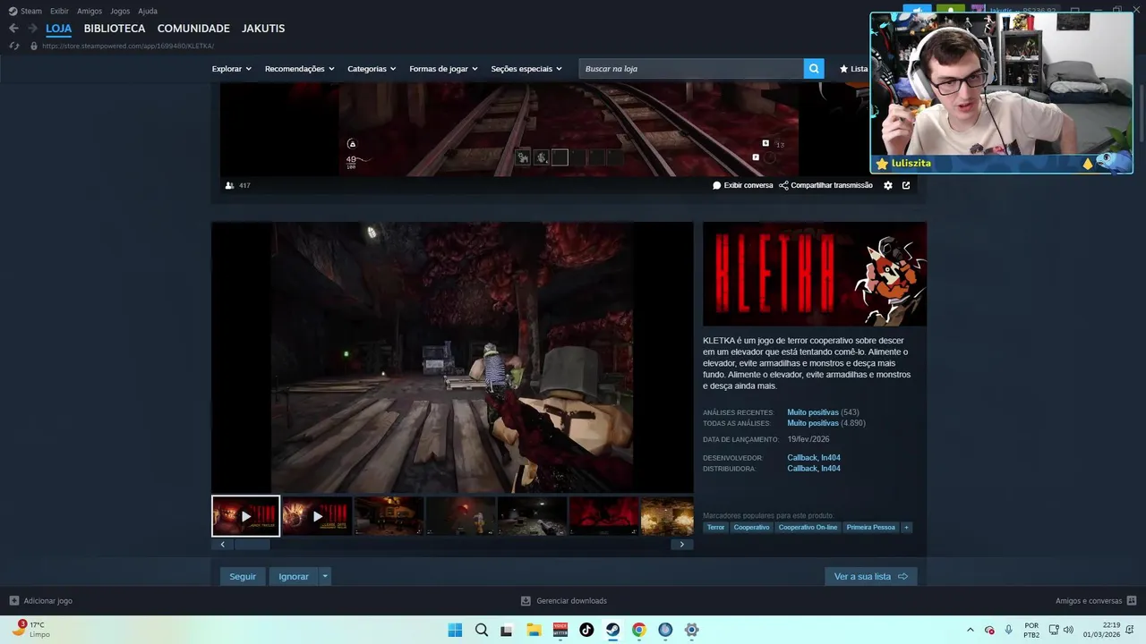1146x644 pixels.
Task: Click the store search magnifier button
Action: pyautogui.click(x=814, y=69)
